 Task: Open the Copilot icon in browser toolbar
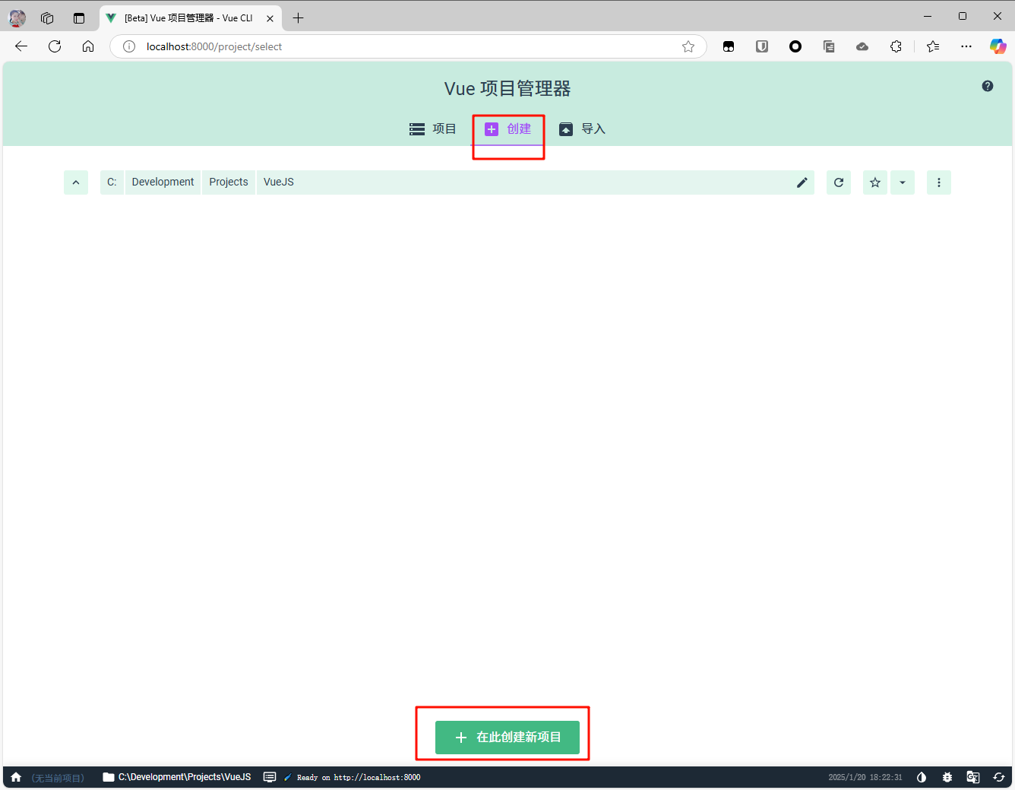tap(998, 46)
